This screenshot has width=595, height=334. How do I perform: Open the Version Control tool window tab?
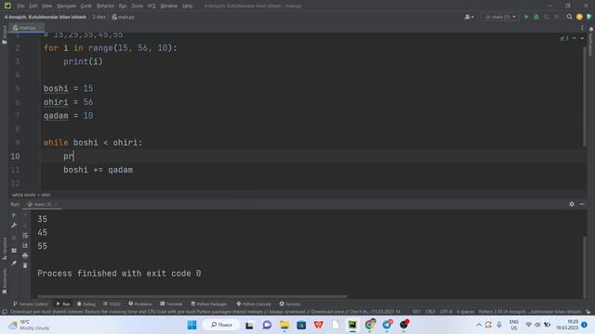tap(31, 303)
